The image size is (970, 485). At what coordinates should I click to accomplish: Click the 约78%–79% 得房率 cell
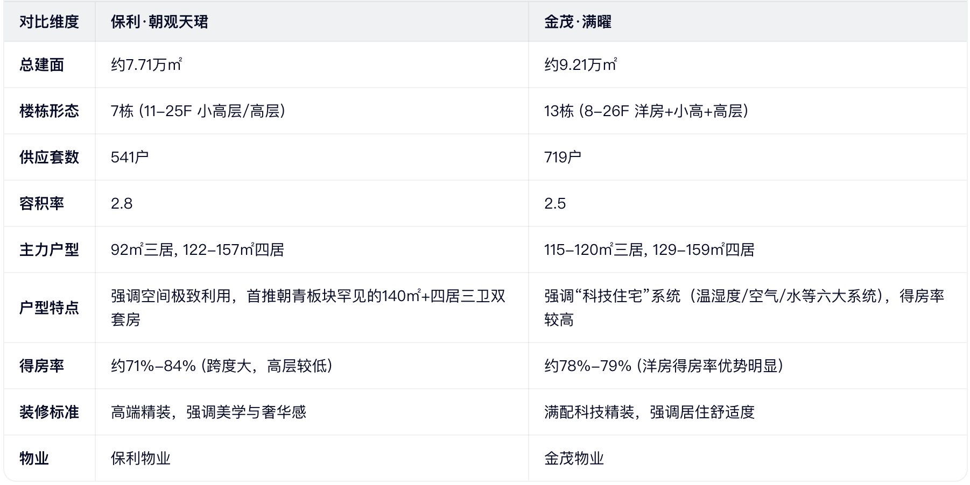coord(664,366)
